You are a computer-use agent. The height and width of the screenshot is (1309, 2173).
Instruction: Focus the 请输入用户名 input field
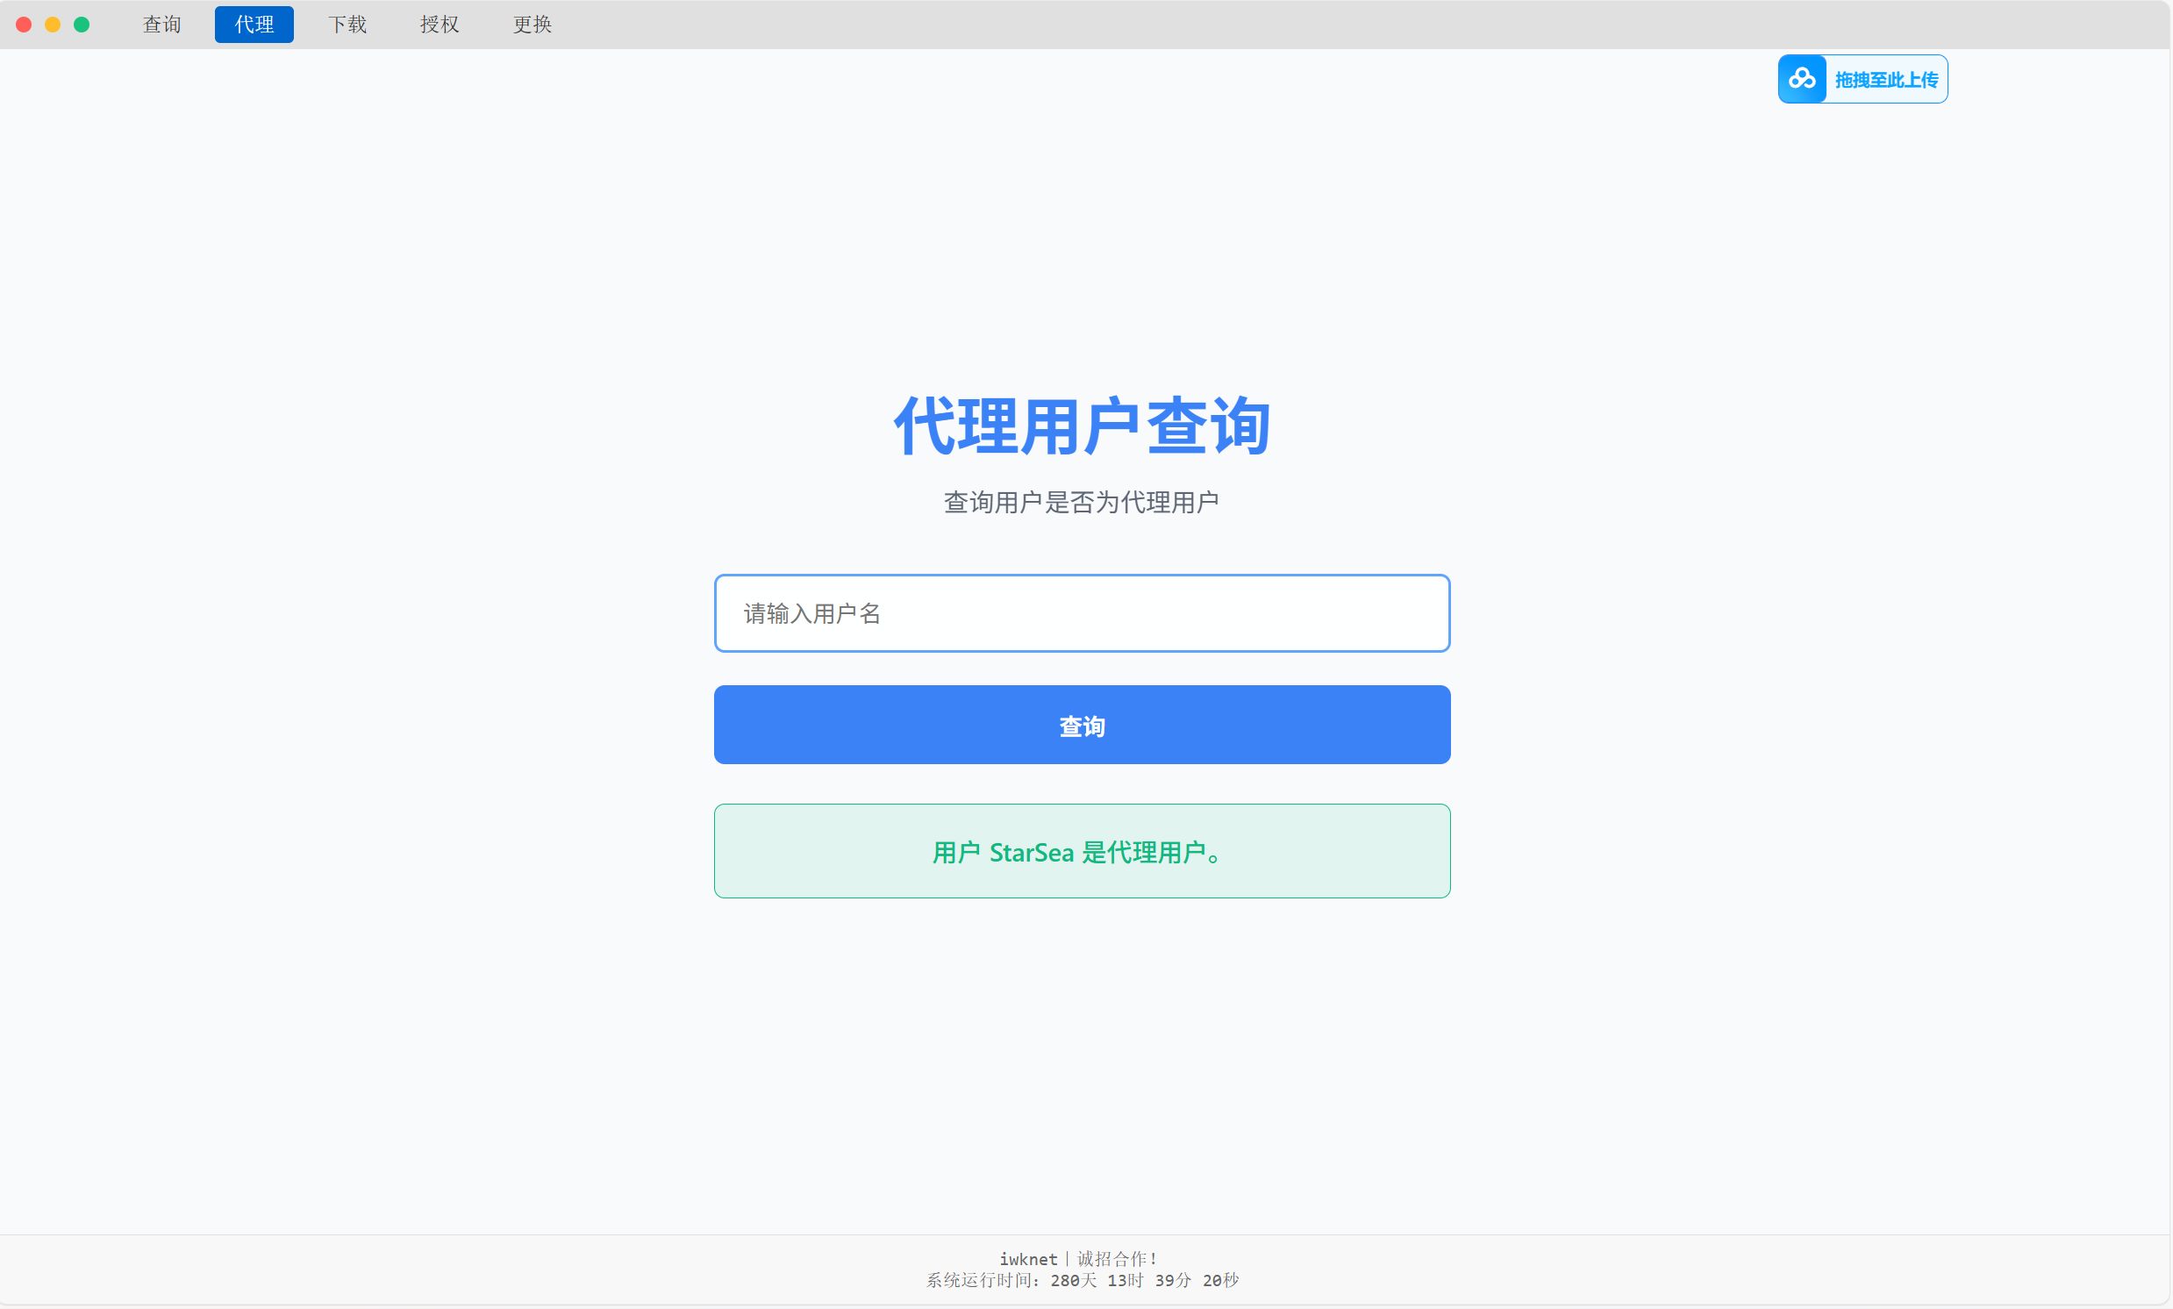tap(1081, 613)
